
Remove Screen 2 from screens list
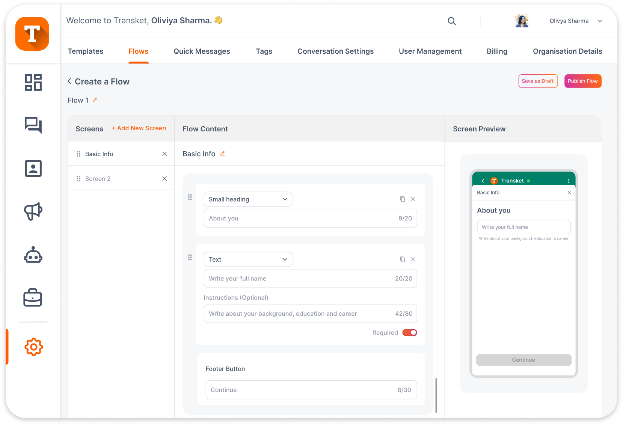(164, 179)
